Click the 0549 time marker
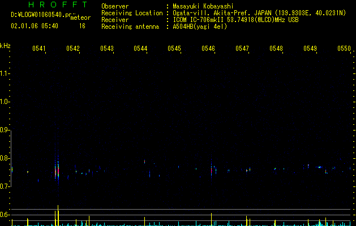The height and width of the screenshot is (226, 356). pyautogui.click(x=310, y=49)
